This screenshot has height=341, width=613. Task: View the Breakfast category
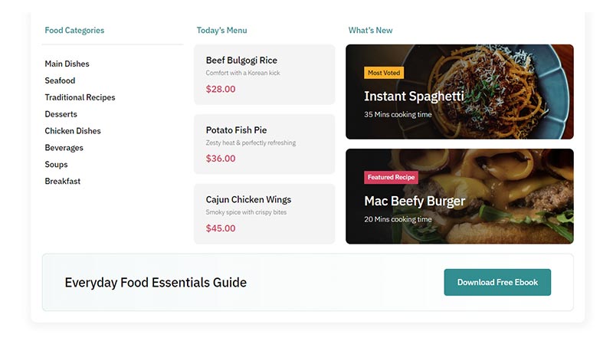pos(62,182)
